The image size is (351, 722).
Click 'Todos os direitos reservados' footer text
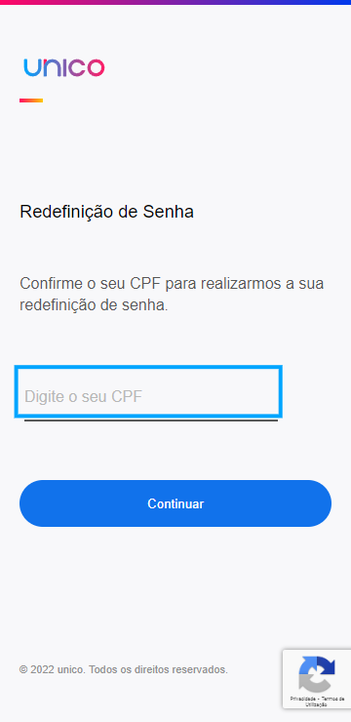coord(158,669)
